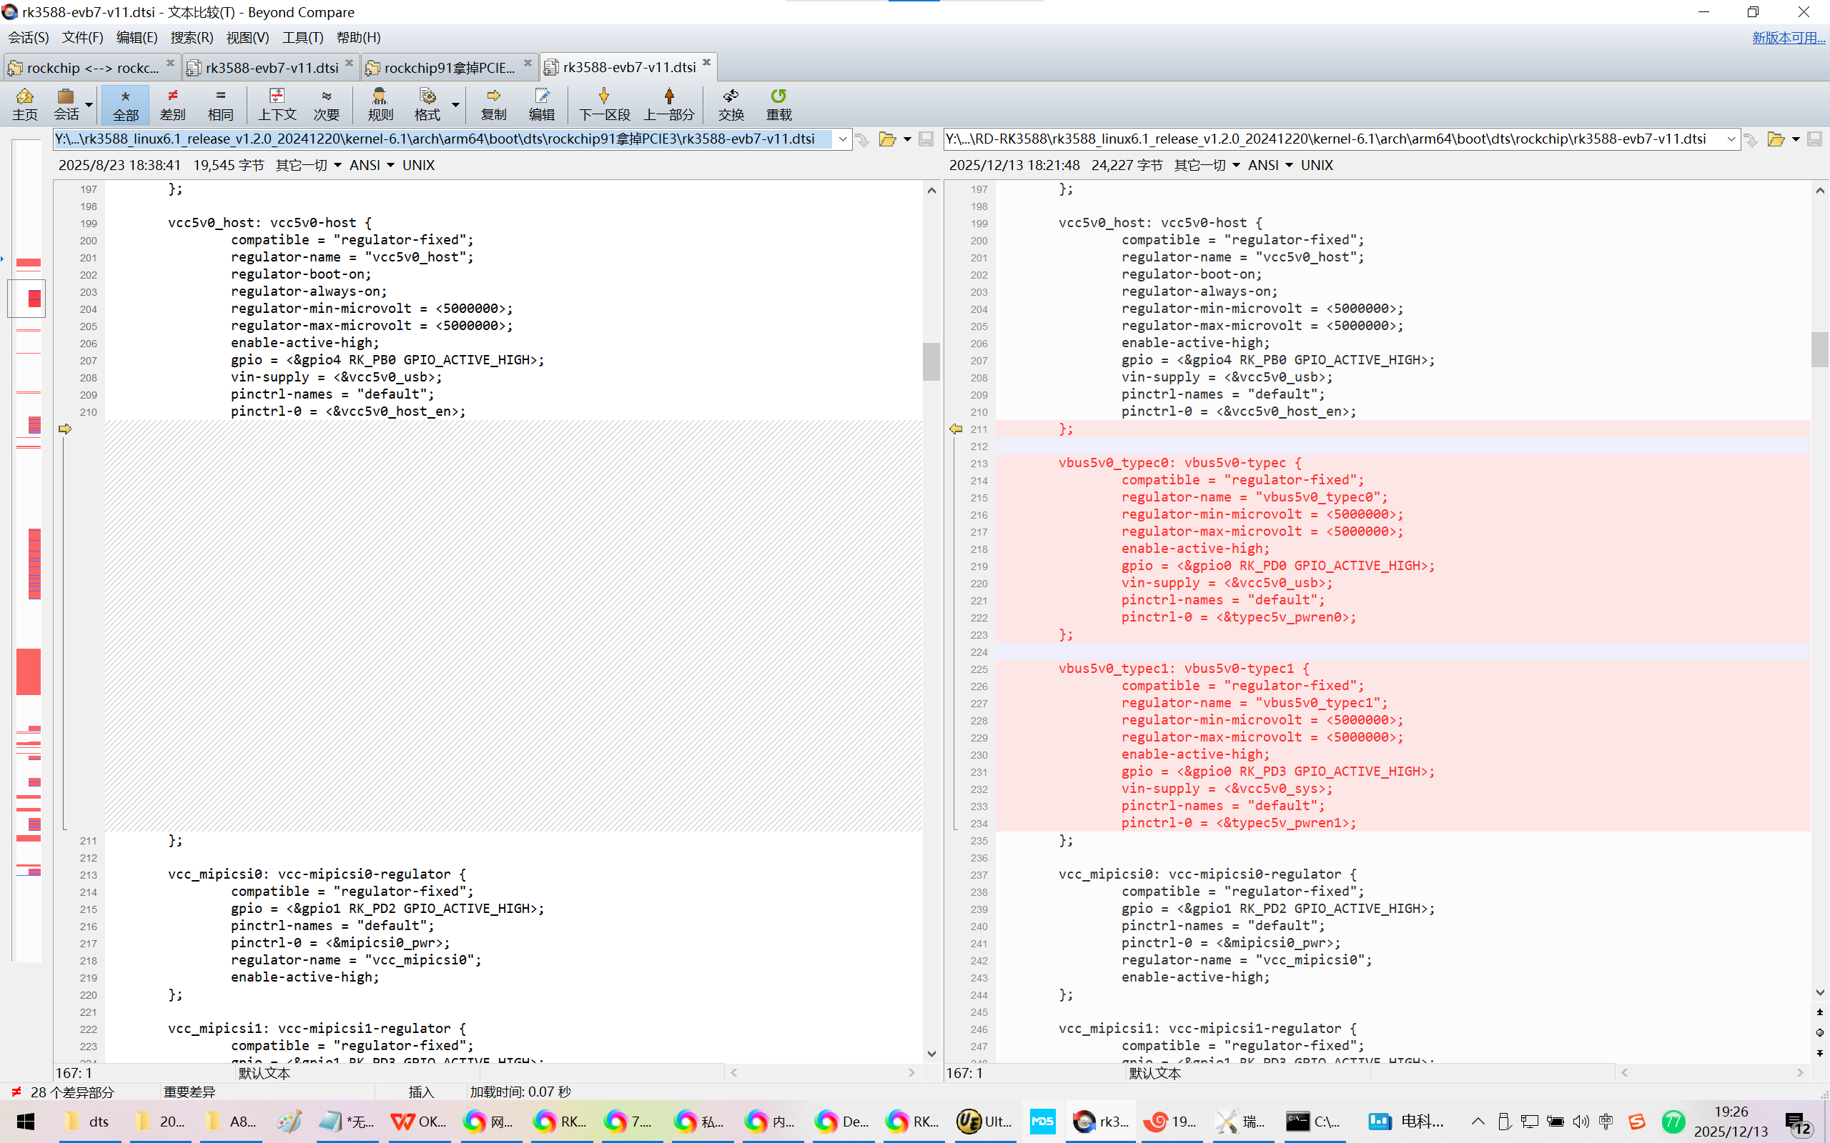
Task: Click red difference block in overview thumbnail
Action: (29, 672)
